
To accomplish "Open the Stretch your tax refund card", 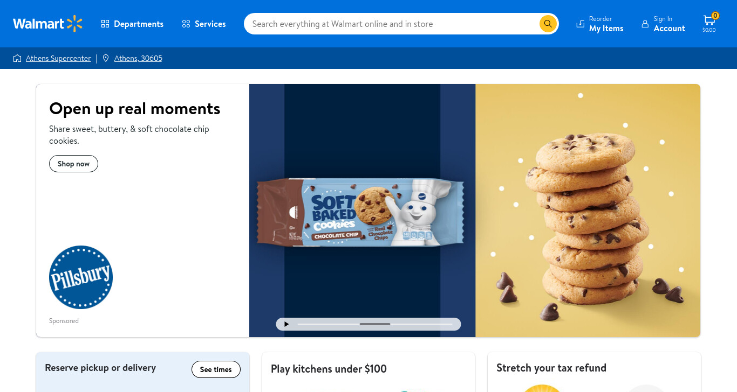I will (594, 372).
